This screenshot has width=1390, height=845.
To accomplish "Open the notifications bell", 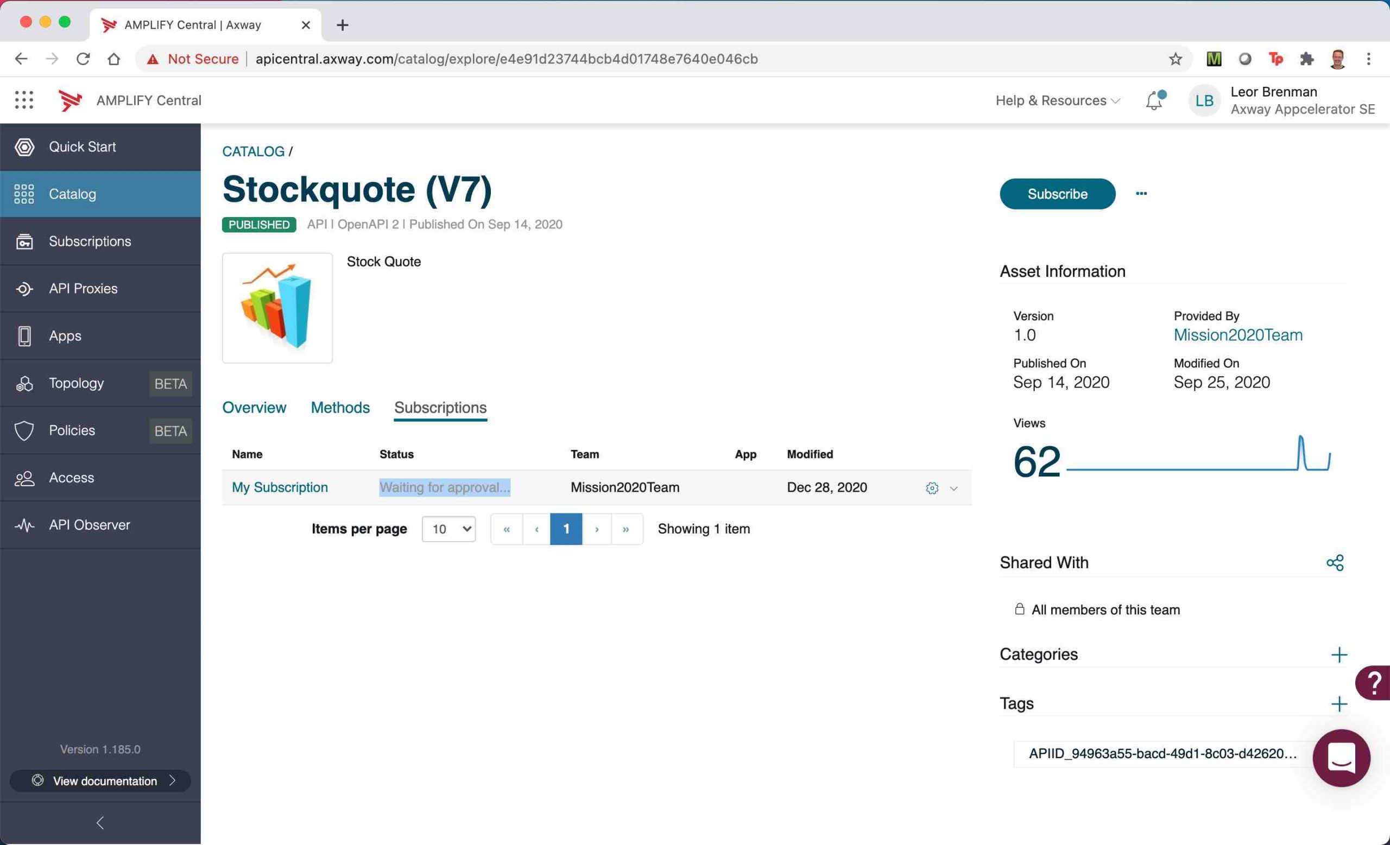I will click(x=1154, y=100).
